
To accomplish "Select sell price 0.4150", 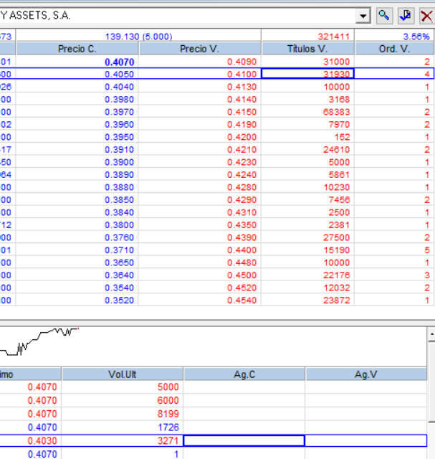I will [242, 112].
